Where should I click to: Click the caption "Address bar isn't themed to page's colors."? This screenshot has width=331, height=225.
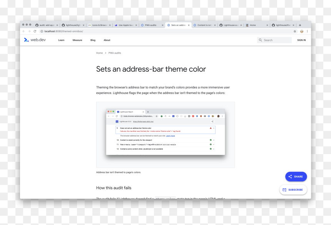click(119, 172)
